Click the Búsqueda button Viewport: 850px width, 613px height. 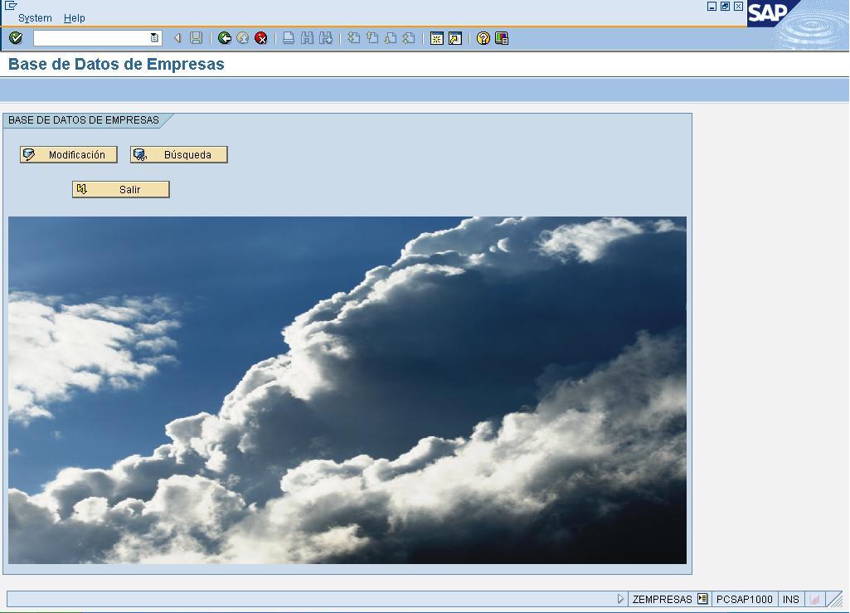[x=179, y=154]
